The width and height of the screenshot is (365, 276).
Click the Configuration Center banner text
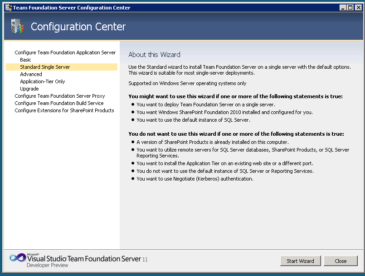pos(78,27)
